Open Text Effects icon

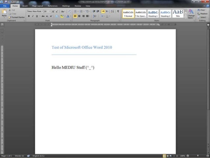tap(57, 16)
